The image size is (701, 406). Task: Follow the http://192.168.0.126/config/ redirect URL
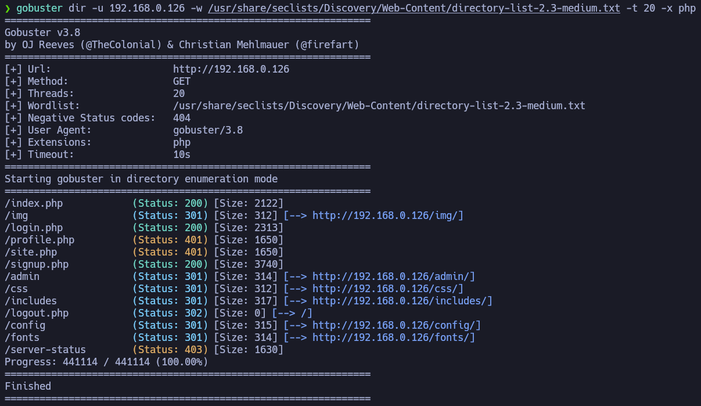pyautogui.click(x=396, y=325)
